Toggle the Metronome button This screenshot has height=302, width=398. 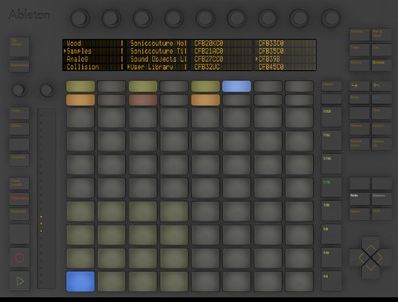coord(20,66)
